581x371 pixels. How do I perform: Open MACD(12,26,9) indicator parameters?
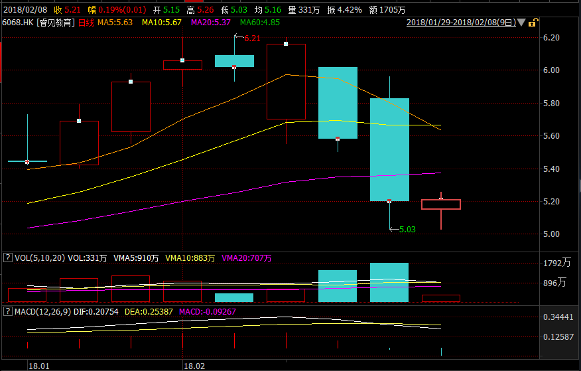pyautogui.click(x=44, y=311)
